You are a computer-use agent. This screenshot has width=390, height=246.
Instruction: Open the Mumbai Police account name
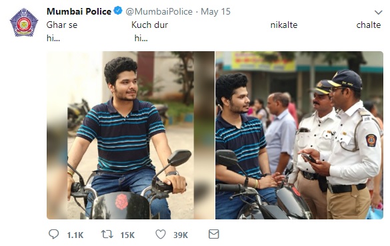79,11
